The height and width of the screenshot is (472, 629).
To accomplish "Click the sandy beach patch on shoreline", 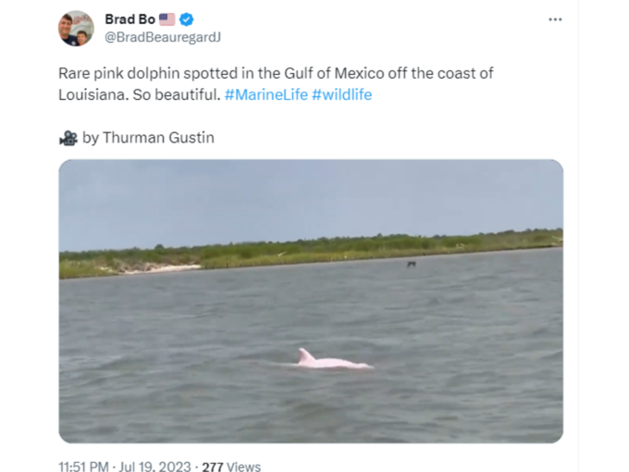I will coord(160,269).
